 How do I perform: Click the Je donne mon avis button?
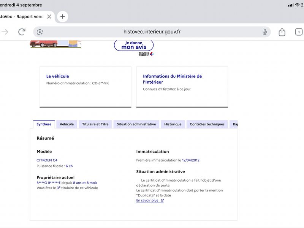[134, 45]
